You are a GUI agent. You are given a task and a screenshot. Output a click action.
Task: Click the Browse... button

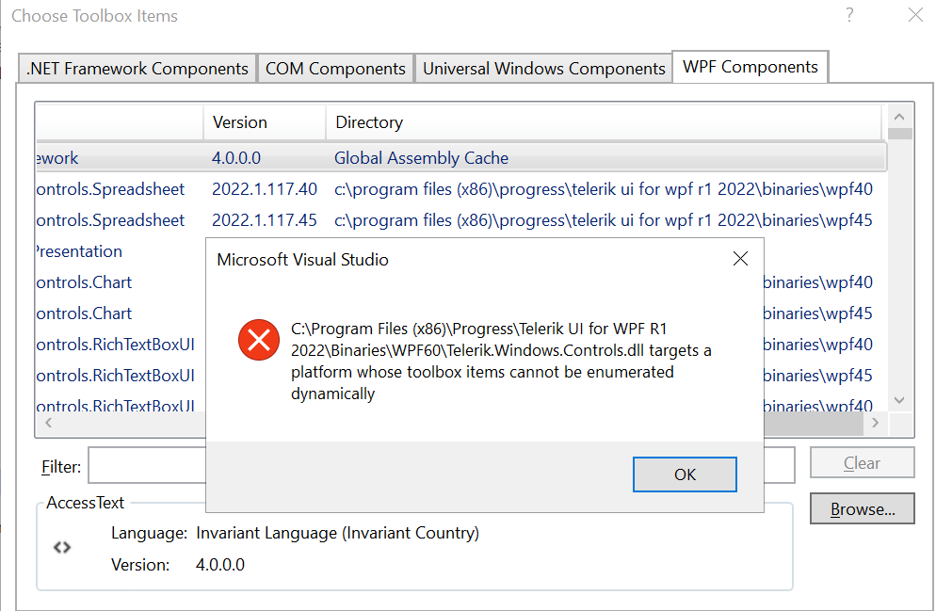(x=862, y=509)
